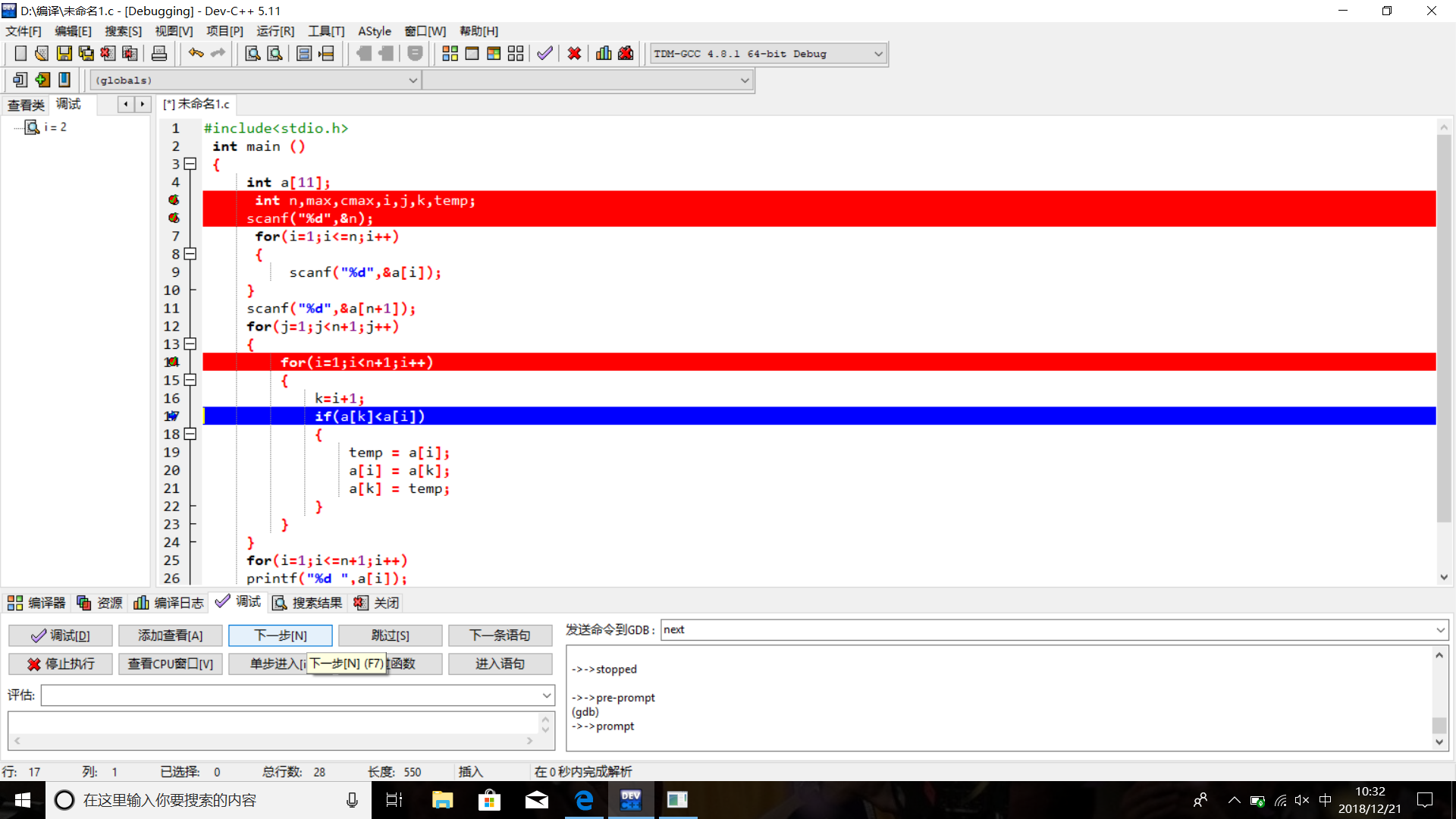The width and height of the screenshot is (1456, 819).
Task: Click the Close All files icon
Action: 130,54
